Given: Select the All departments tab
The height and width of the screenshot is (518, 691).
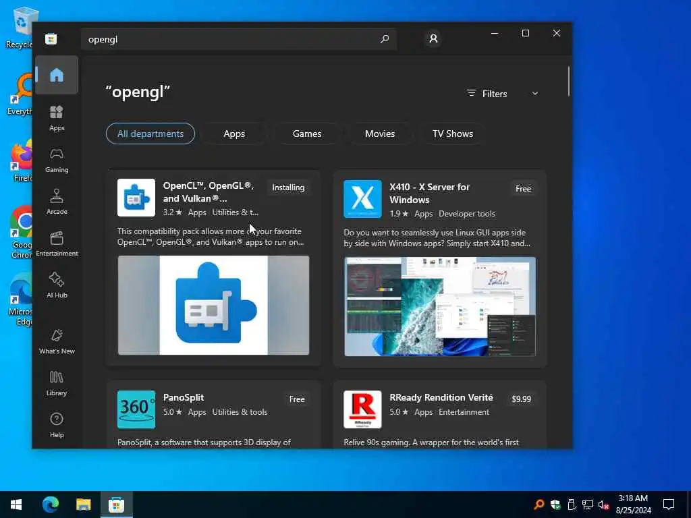Looking at the screenshot, I should [x=150, y=134].
